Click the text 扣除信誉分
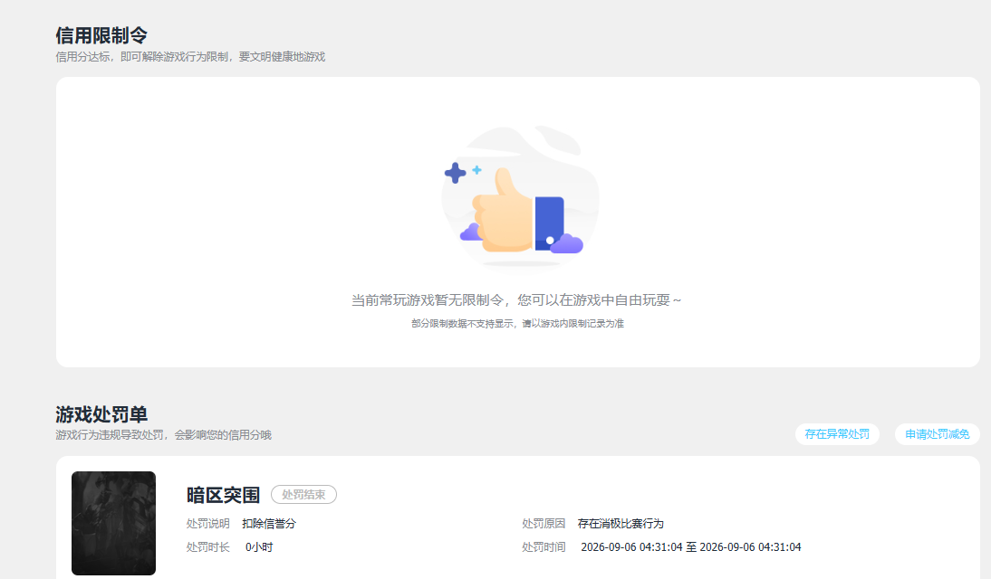 (x=269, y=524)
